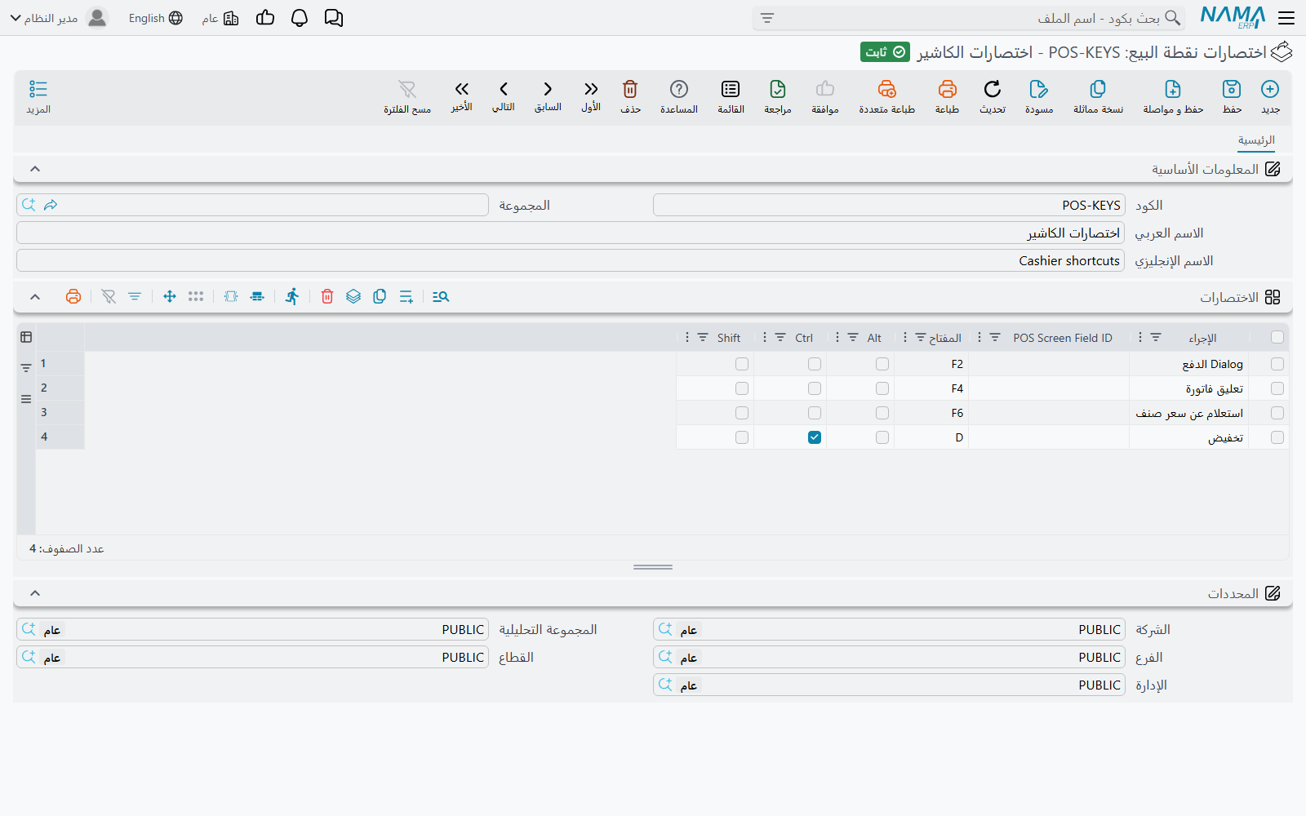Click the Draft (مسودة) toolbar icon
Screen dimensions: 1306x816
[x=1039, y=90]
